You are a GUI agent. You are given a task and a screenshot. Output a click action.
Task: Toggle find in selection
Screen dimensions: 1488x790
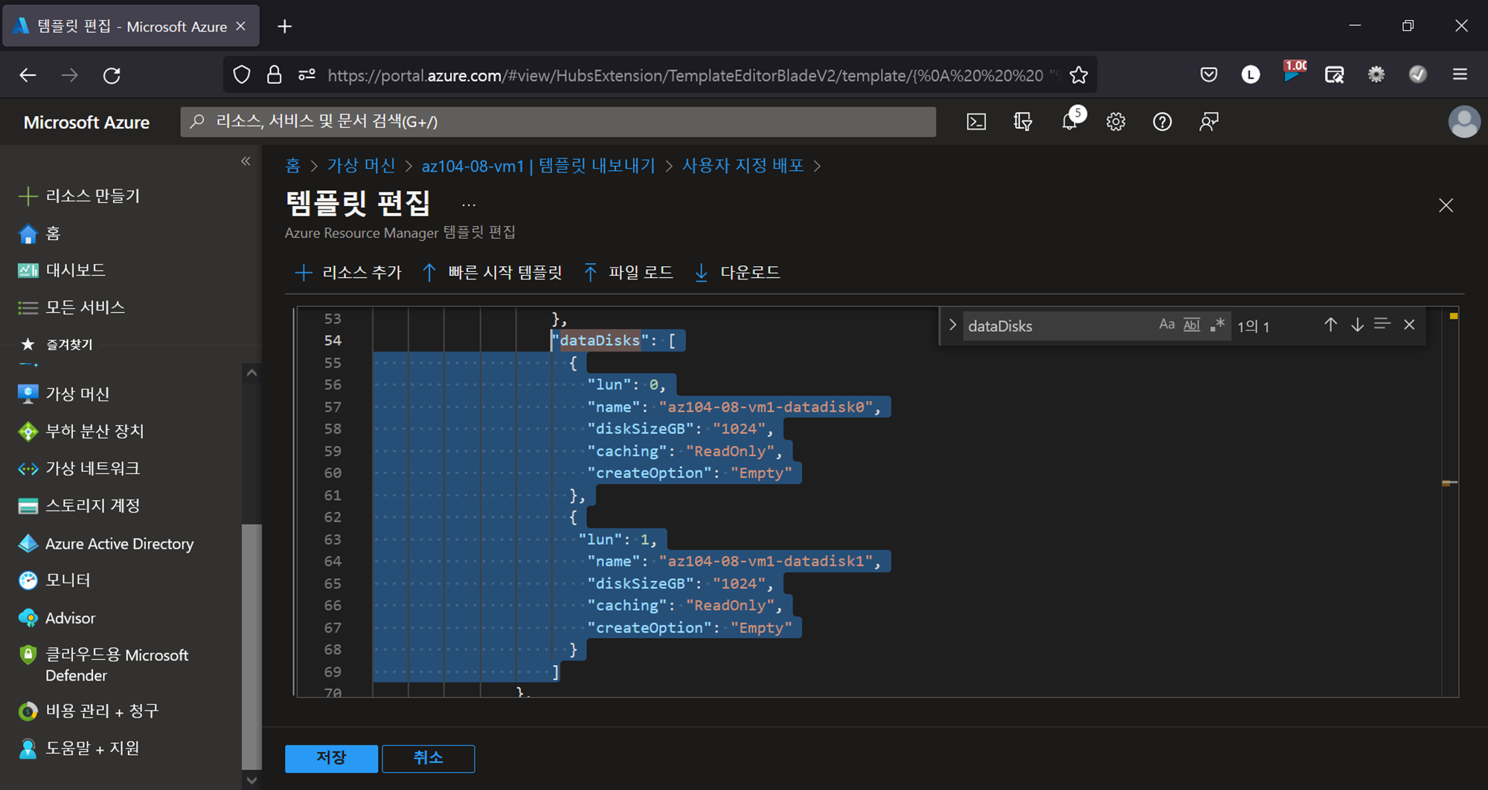point(1382,325)
